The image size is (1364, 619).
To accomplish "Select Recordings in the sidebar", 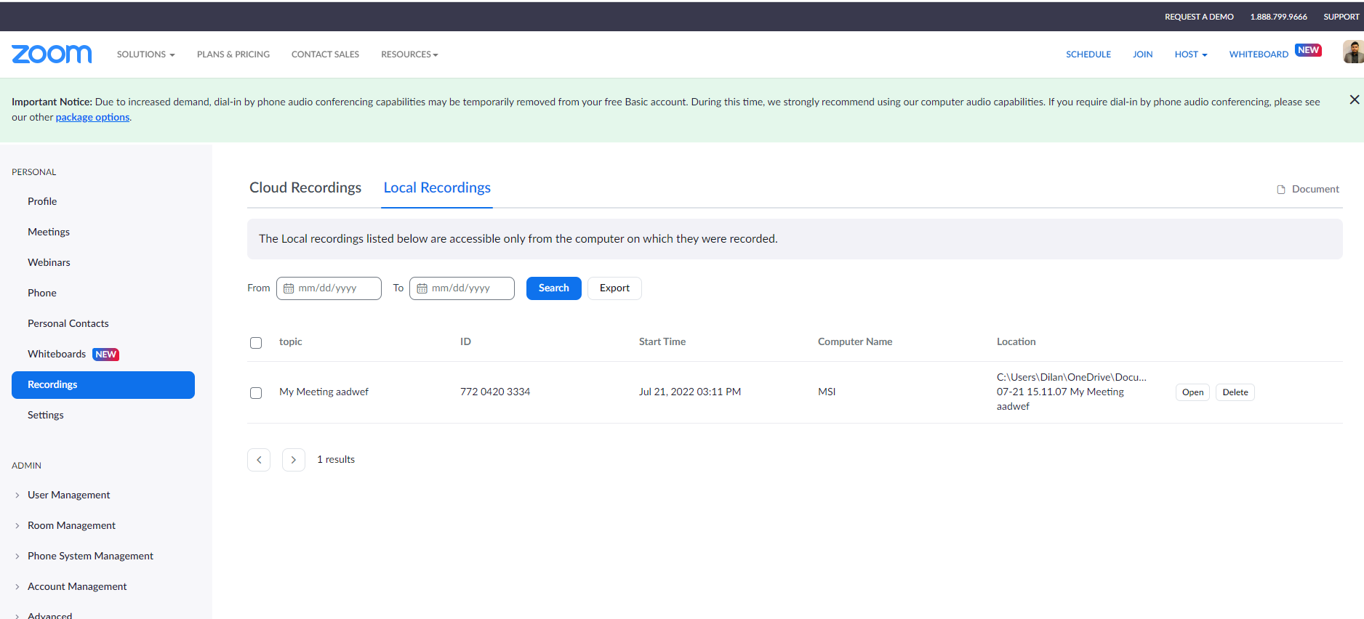I will coord(103,385).
